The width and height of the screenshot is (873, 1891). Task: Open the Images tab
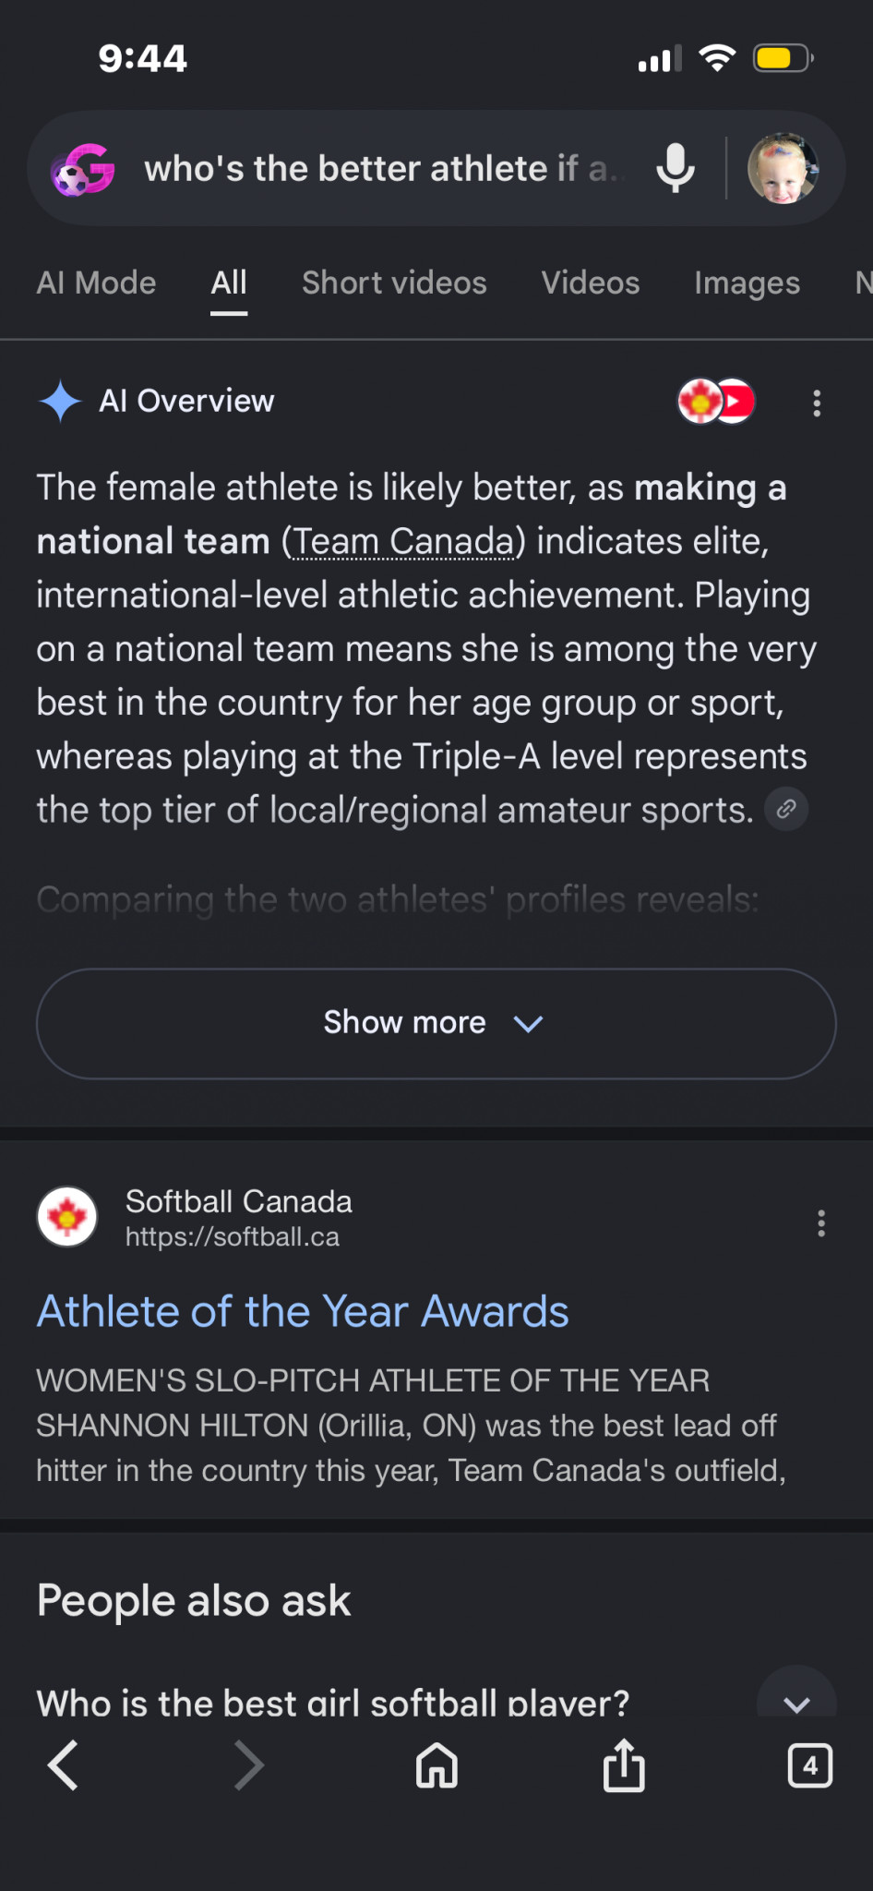(x=747, y=283)
